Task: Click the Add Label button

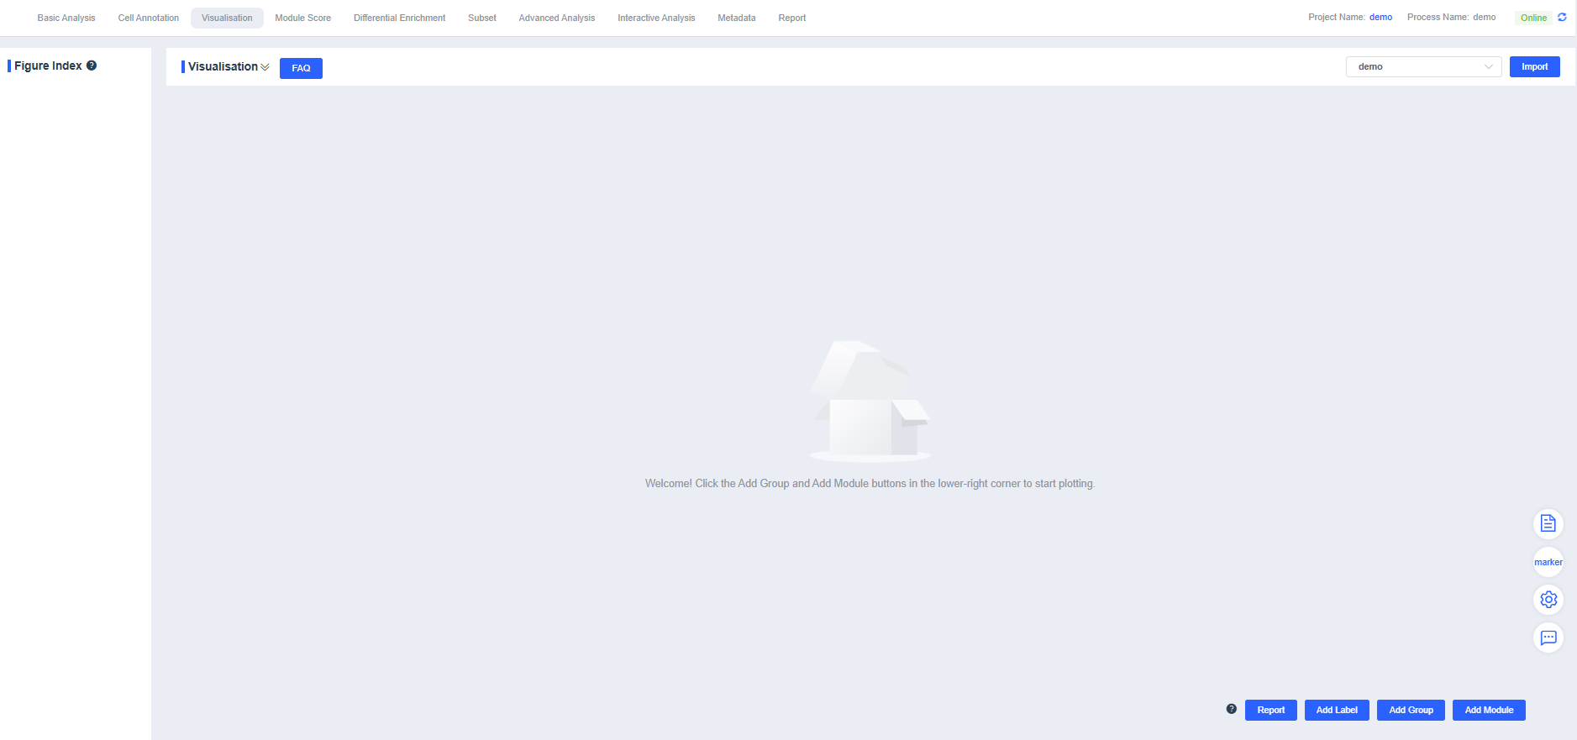Action: [x=1336, y=710]
